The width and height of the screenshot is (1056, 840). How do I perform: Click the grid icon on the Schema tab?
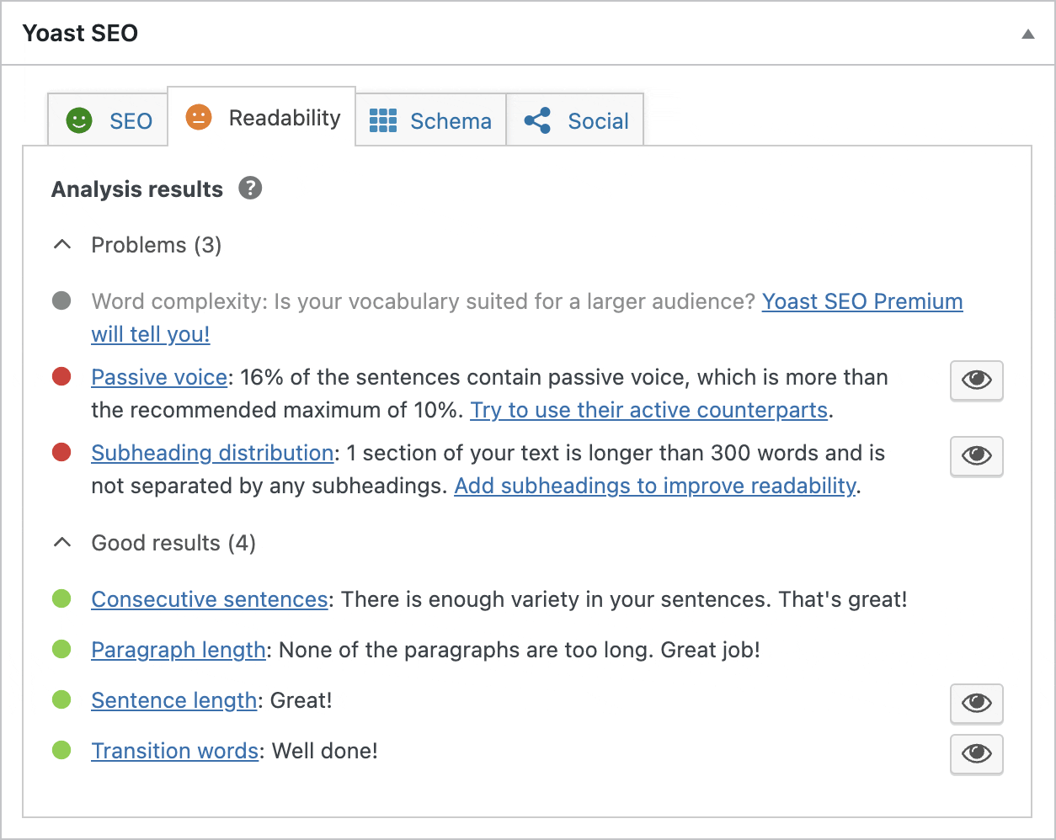pyautogui.click(x=381, y=120)
